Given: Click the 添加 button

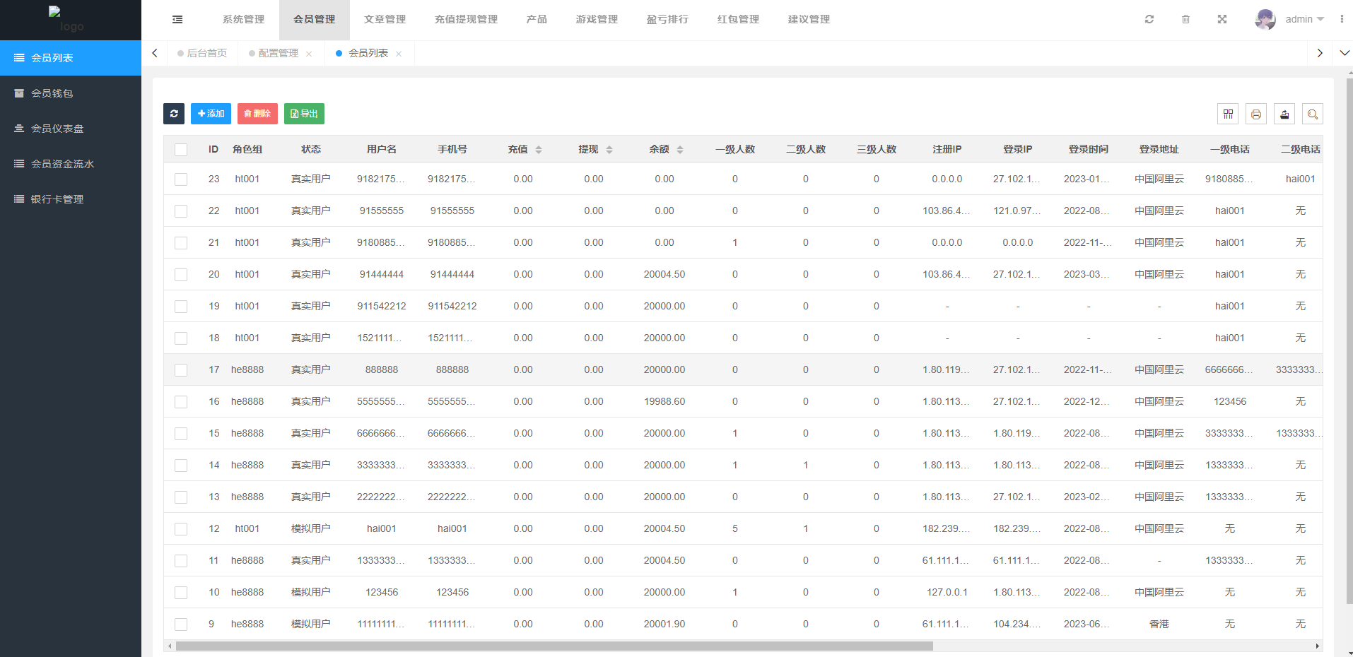Looking at the screenshot, I should click(x=211, y=114).
